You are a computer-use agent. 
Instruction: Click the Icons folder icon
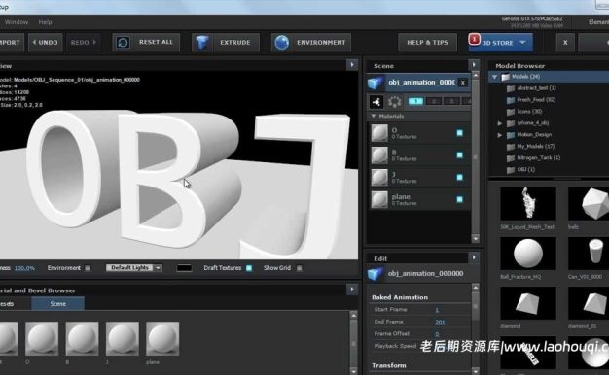click(511, 112)
